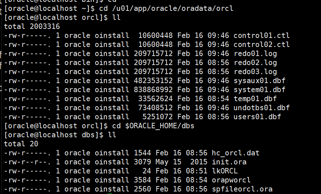
Task: Click the time 08:51 in lkORCL row
Action: click(x=197, y=171)
